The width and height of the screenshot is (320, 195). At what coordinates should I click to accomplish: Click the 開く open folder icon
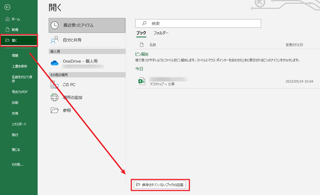click(x=7, y=40)
